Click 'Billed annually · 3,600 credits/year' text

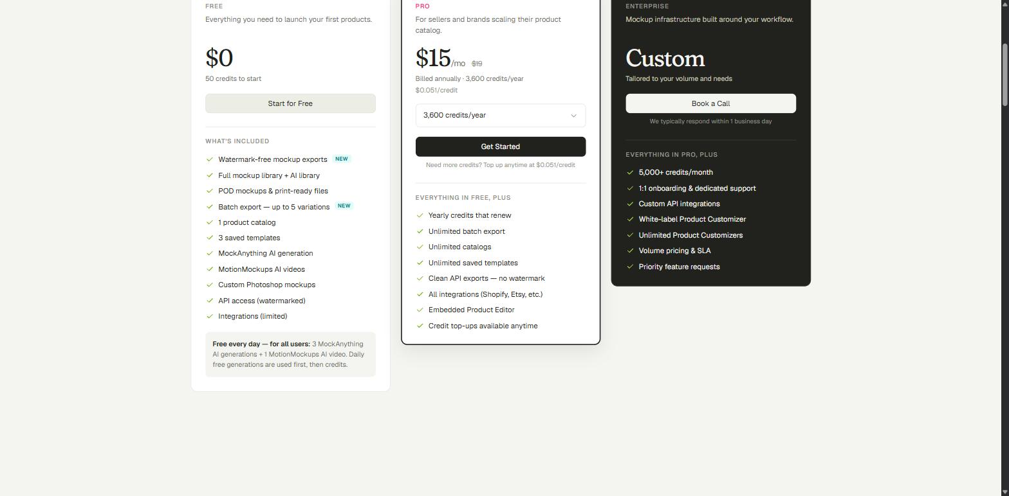469,79
